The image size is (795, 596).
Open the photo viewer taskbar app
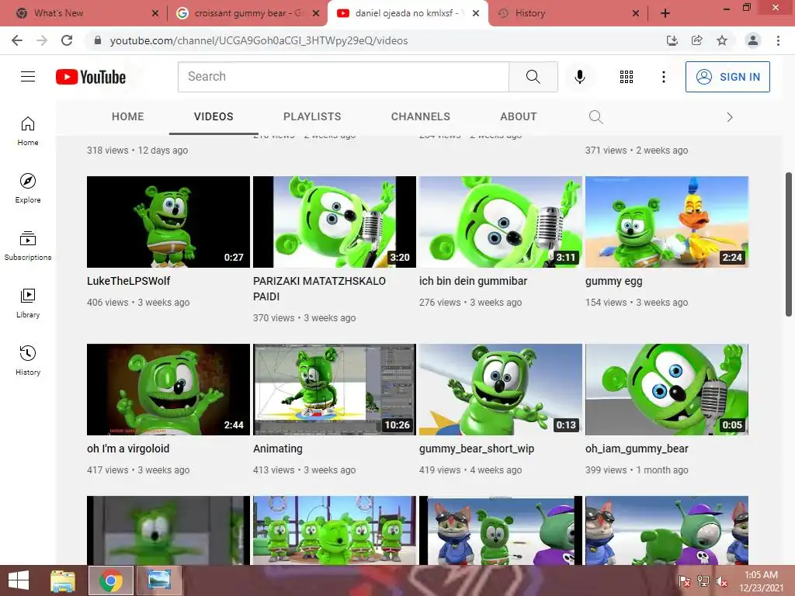[158, 580]
